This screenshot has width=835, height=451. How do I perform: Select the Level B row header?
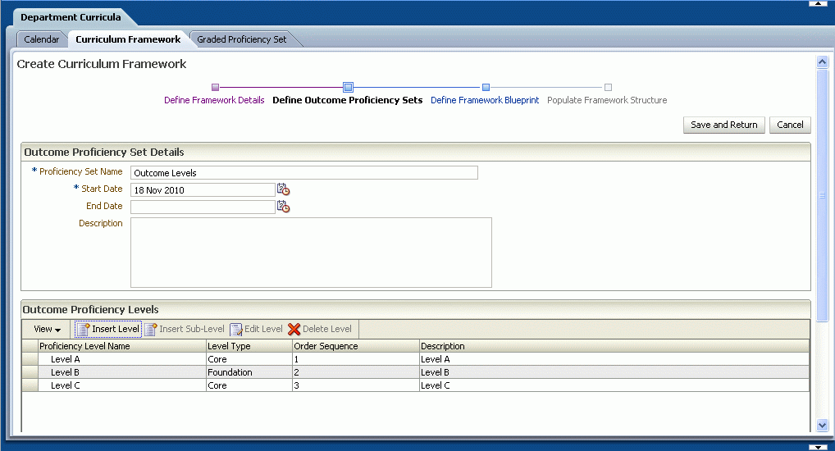click(x=30, y=372)
